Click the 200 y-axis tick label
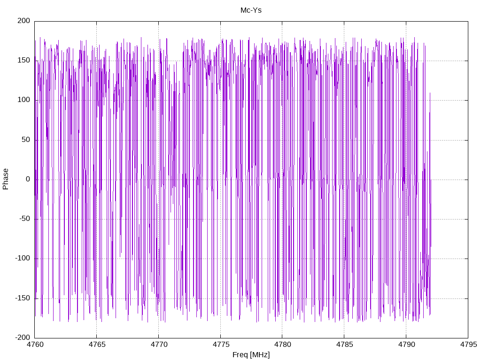The height and width of the screenshot is (361, 481). (24, 21)
